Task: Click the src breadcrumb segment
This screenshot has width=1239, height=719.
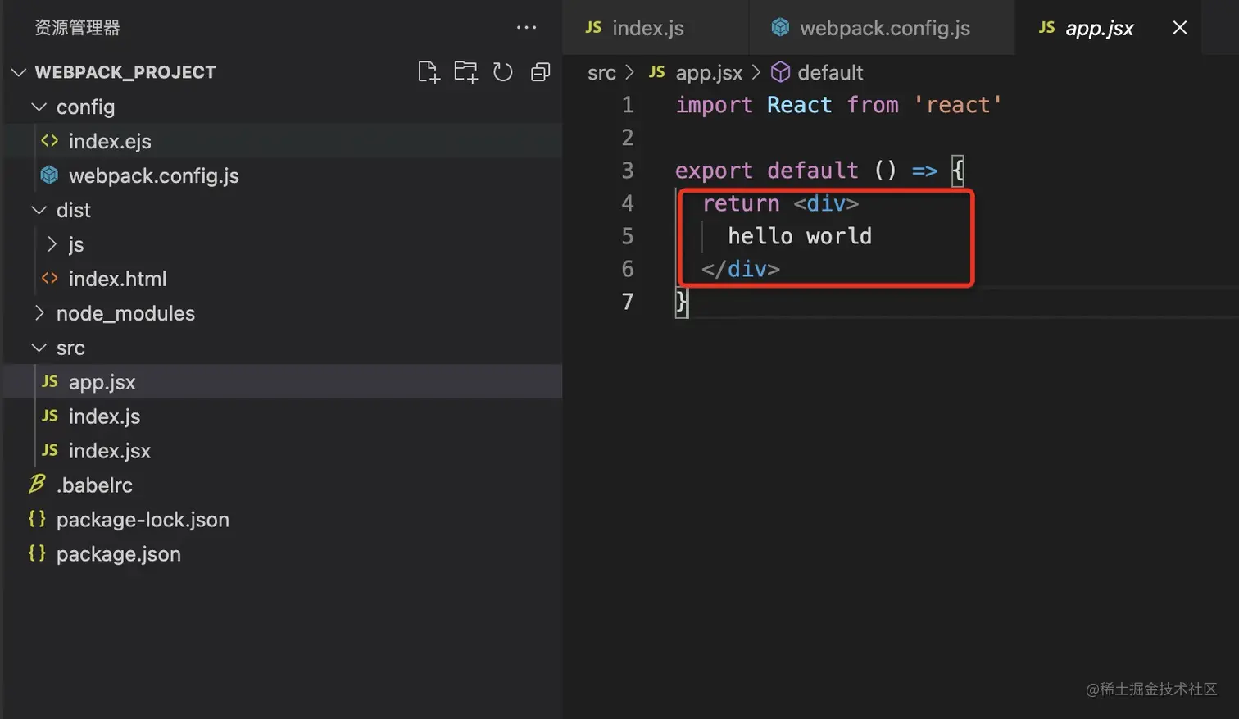Action: tap(601, 73)
